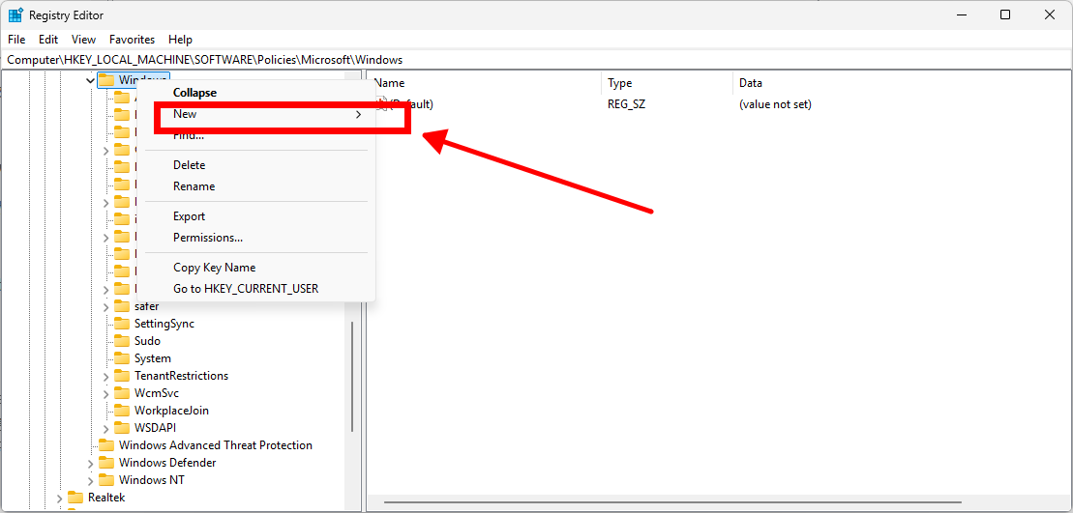
Task: Choose Delete from the context menu
Action: 189,165
